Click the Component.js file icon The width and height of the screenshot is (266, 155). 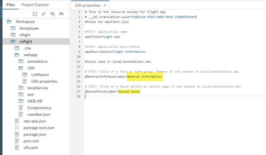click(x=21, y=108)
